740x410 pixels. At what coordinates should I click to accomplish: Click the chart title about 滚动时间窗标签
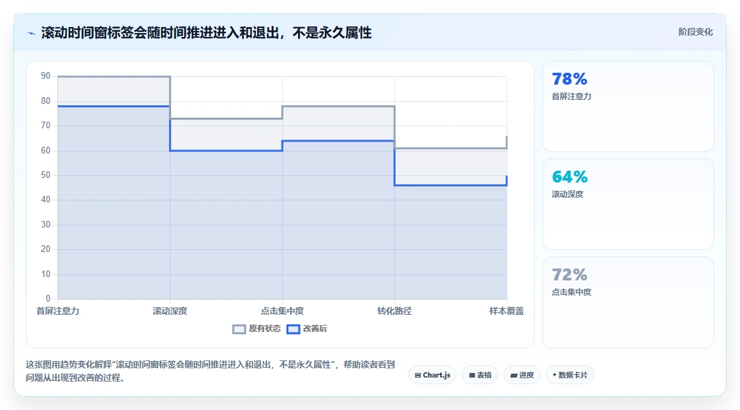pos(206,33)
